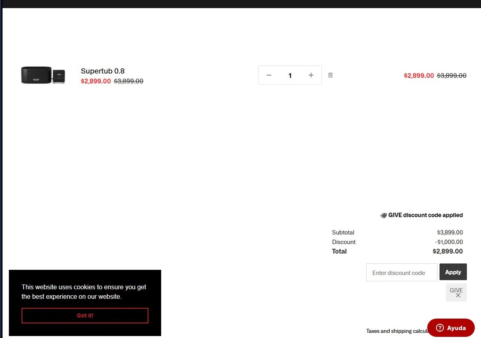Click the 'Taxes and shipping' note

coord(397,331)
